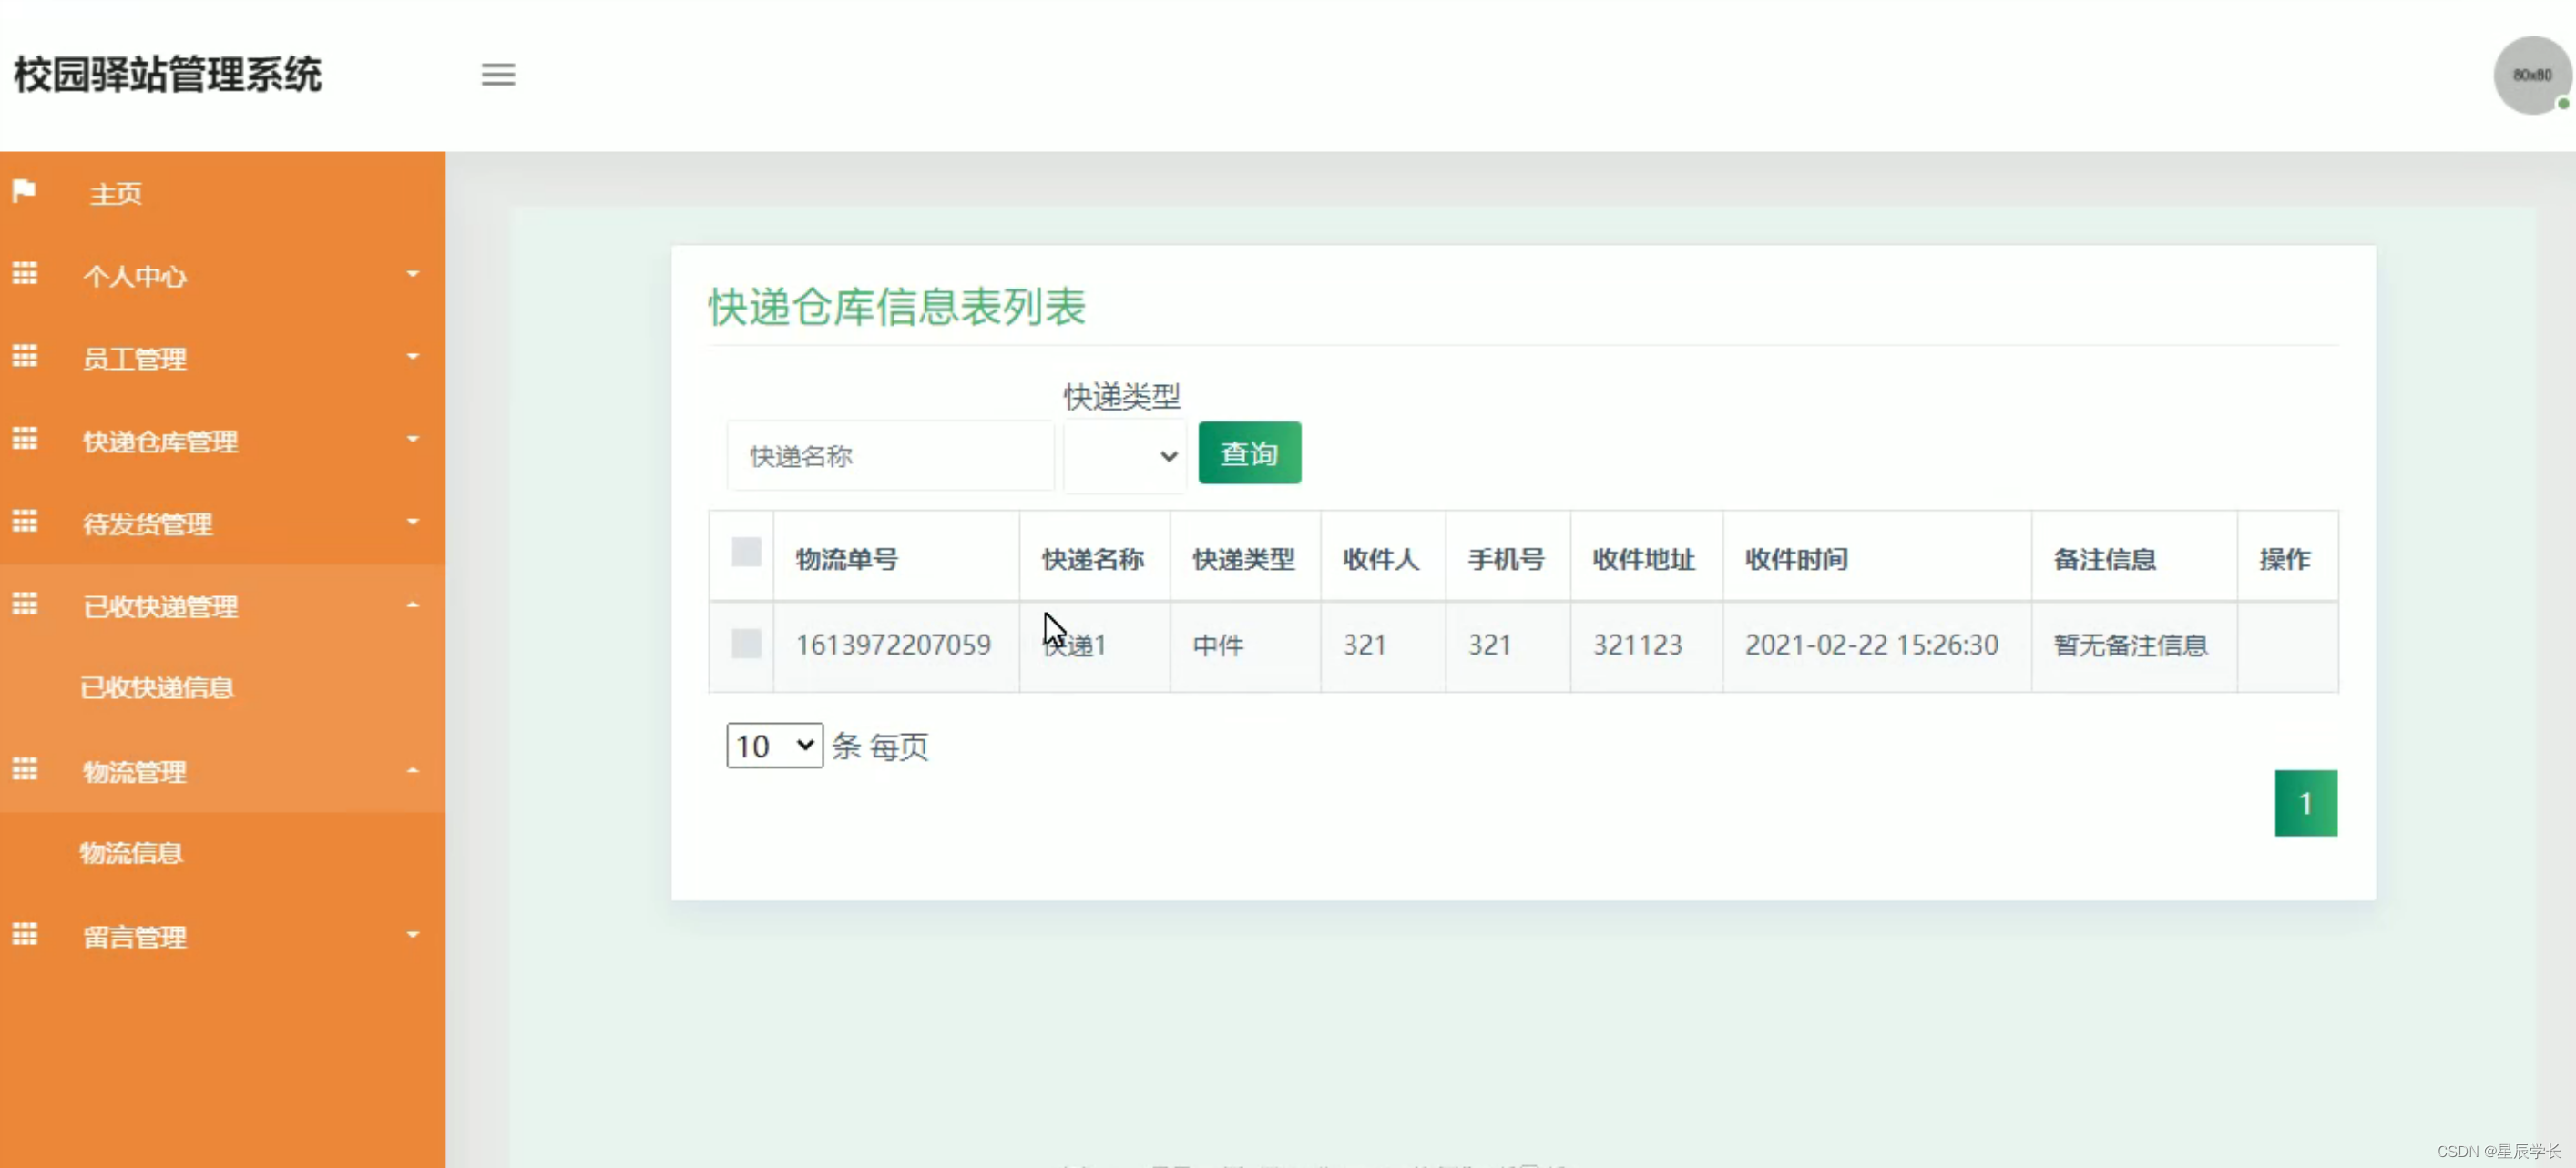Open the page size dropdown showing 10
The width and height of the screenshot is (2576, 1168).
tap(773, 746)
